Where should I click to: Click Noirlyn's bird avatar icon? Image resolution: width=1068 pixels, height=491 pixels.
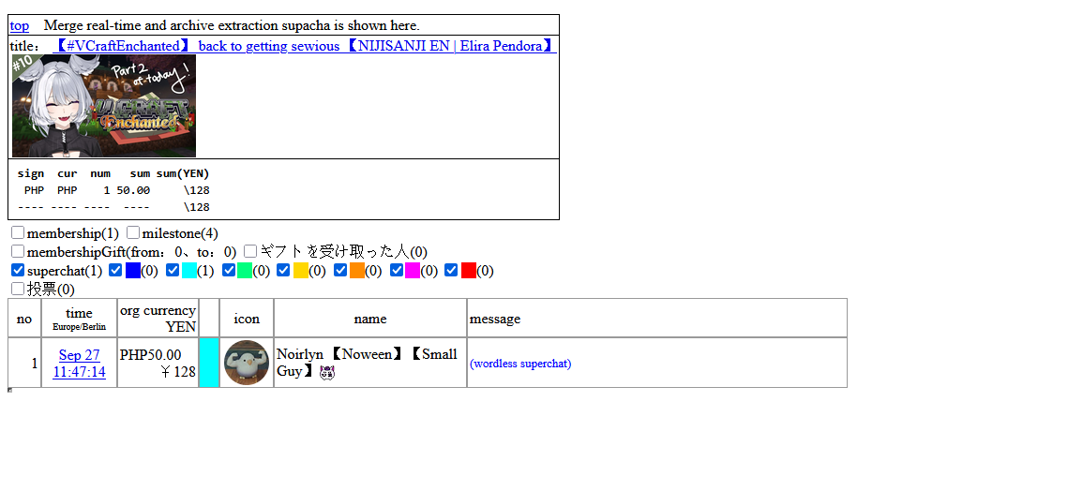(x=247, y=363)
